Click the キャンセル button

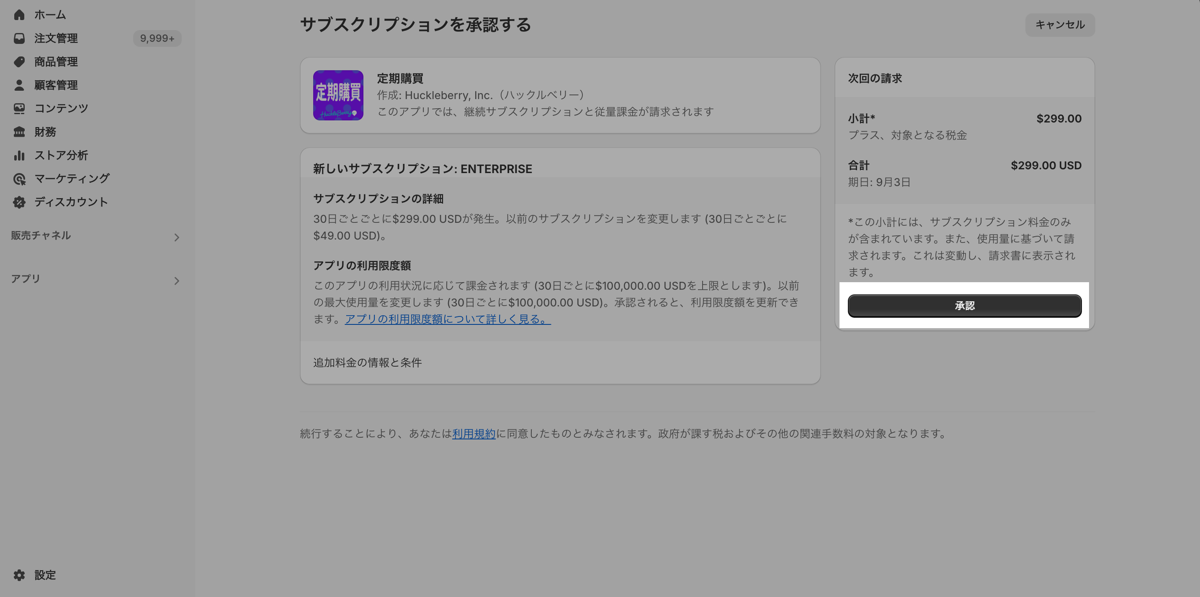(1060, 25)
